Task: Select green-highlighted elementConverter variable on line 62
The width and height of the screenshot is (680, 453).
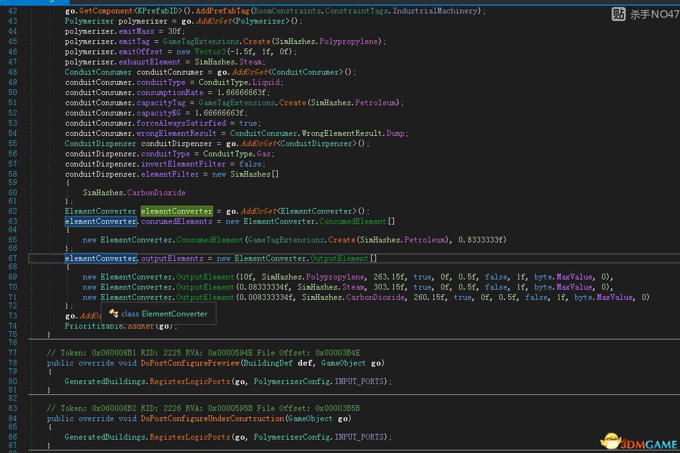Action: tap(177, 211)
